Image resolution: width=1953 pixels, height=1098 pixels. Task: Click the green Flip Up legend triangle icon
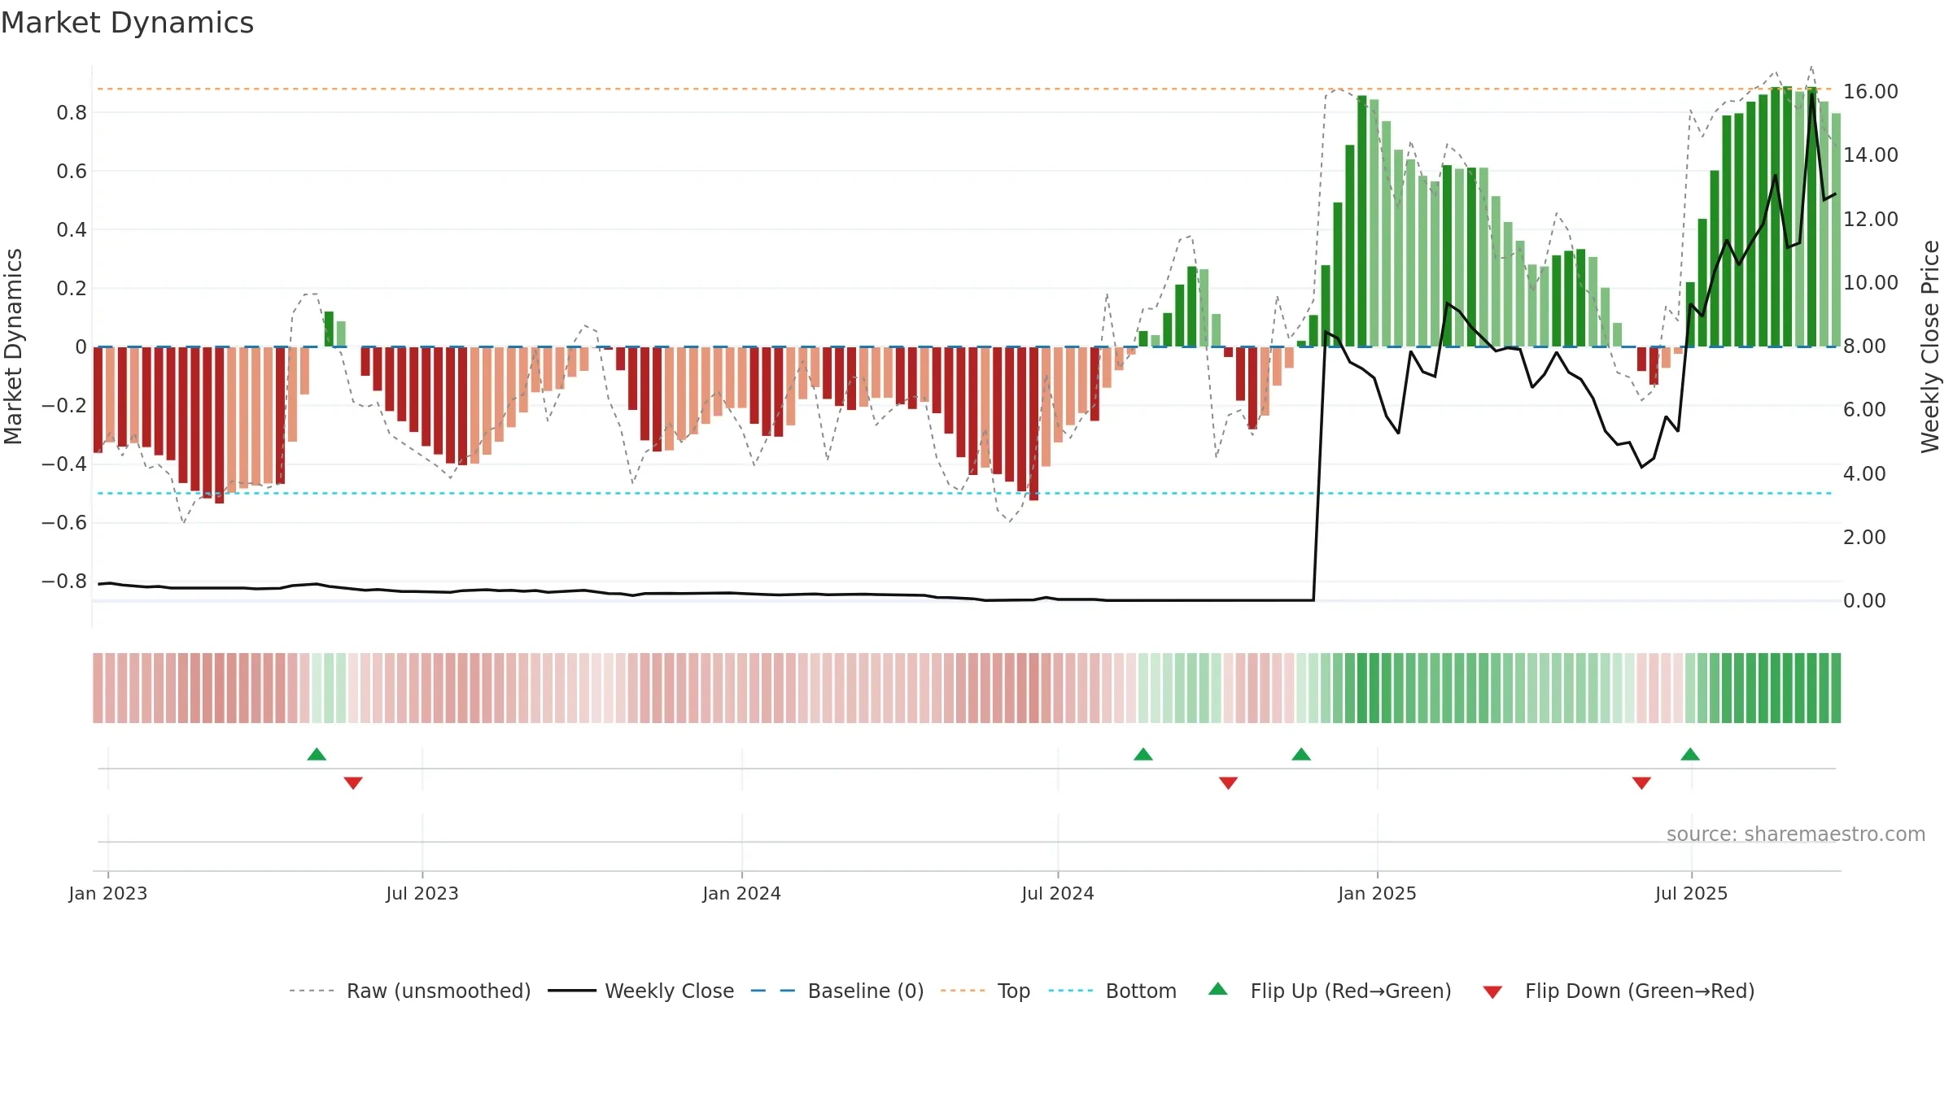[x=1218, y=989]
